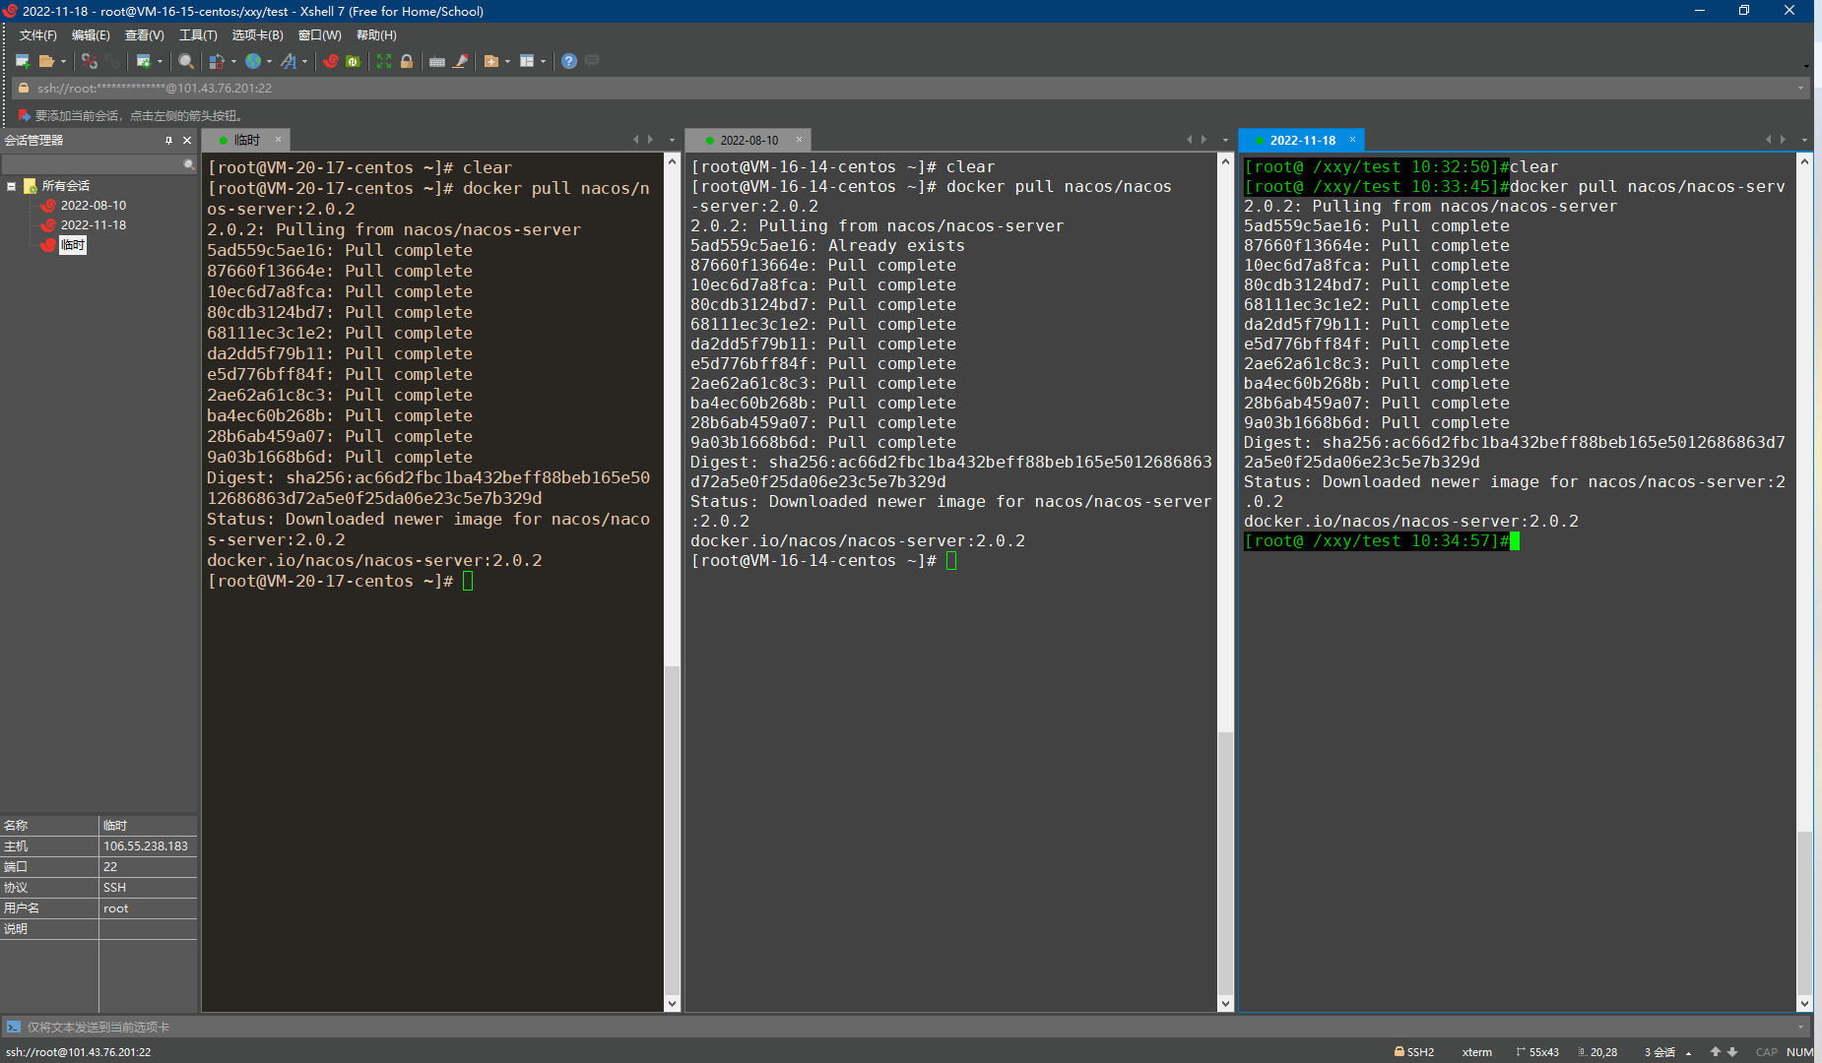Launch Xshell red swirl toolbar icon
This screenshot has height=1063, width=1822.
click(331, 61)
